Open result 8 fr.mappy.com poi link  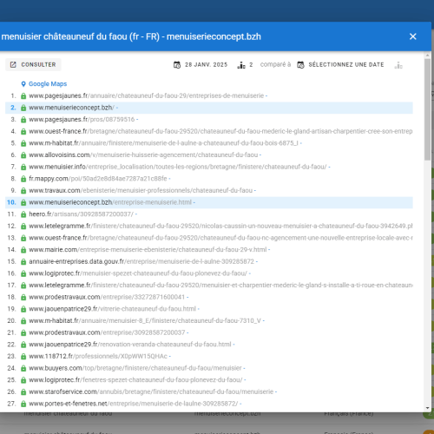[98, 179]
